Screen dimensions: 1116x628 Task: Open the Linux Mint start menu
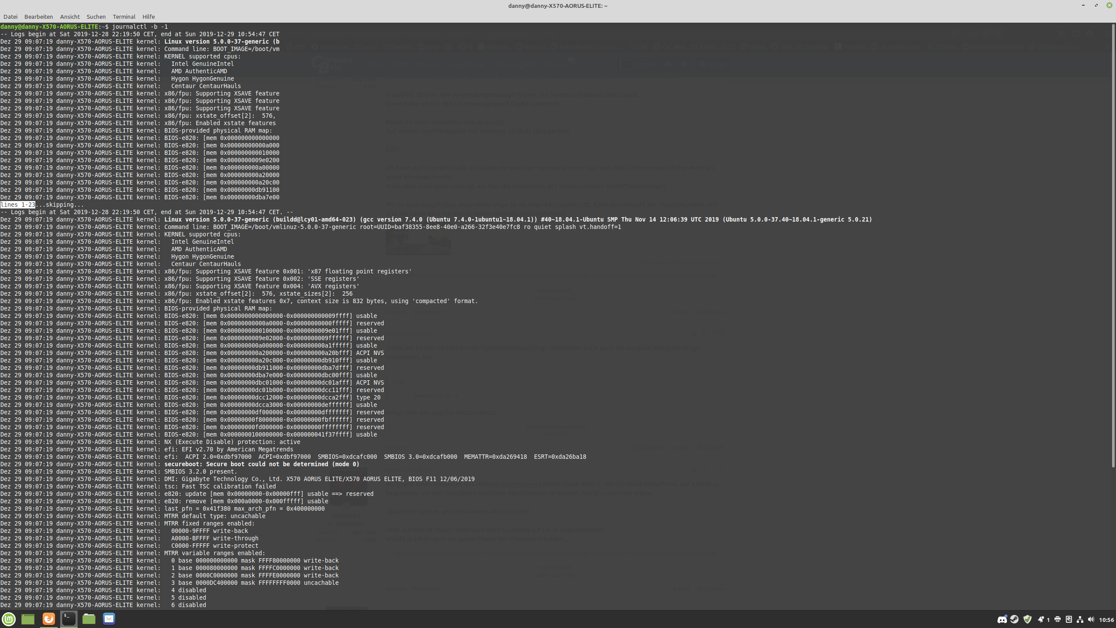pyautogui.click(x=9, y=619)
